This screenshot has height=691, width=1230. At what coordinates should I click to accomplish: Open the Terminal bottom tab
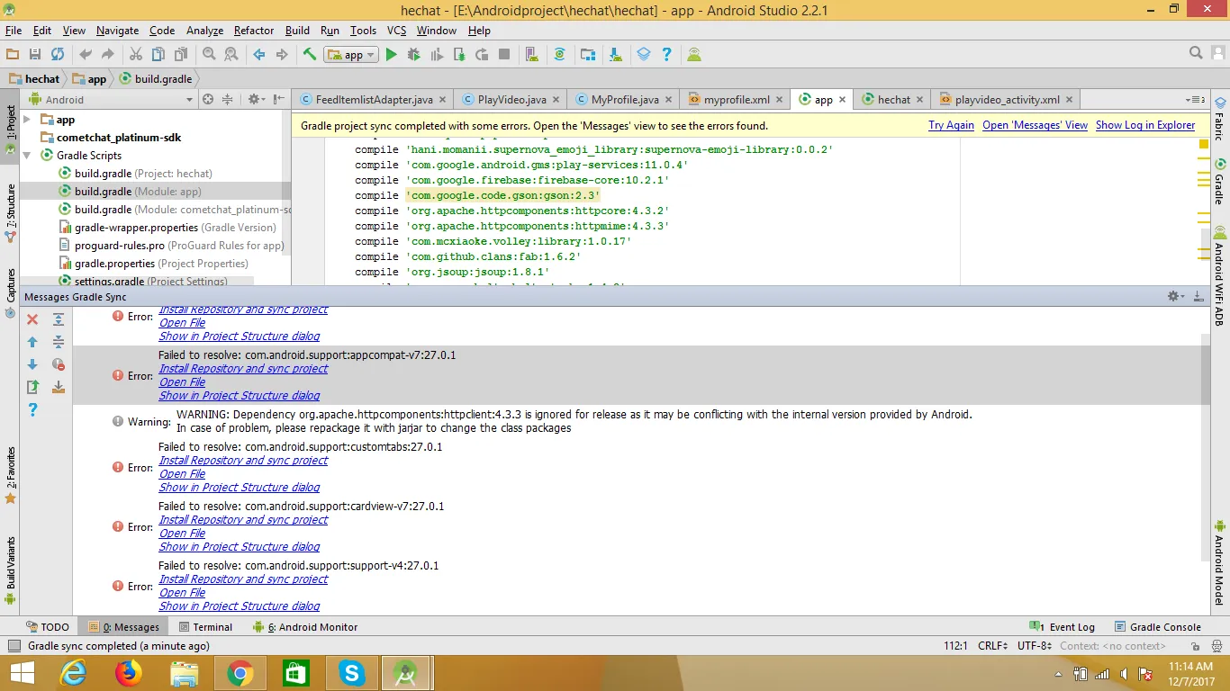click(205, 627)
